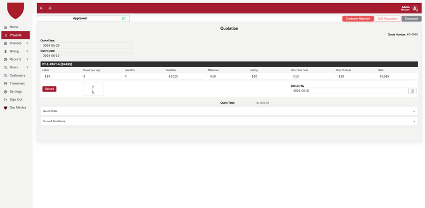Click the Customer Rejected button
The image size is (425, 208).
point(358,19)
